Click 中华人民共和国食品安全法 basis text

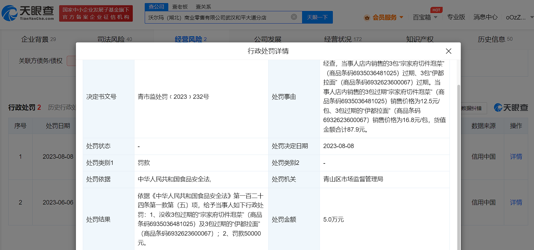174,179
